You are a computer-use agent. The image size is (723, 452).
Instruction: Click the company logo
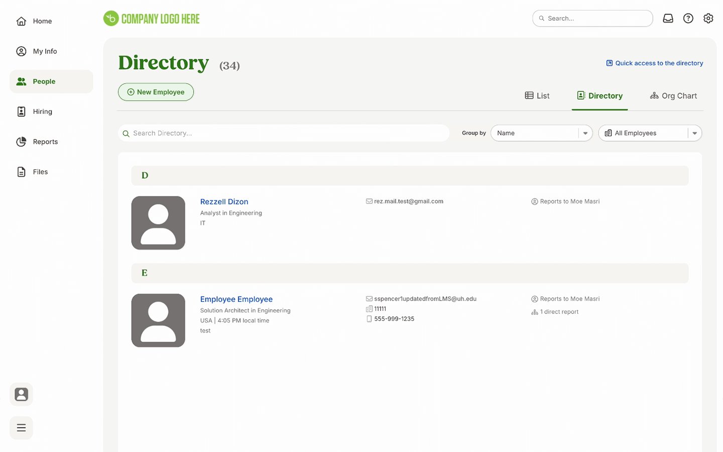pyautogui.click(x=152, y=19)
